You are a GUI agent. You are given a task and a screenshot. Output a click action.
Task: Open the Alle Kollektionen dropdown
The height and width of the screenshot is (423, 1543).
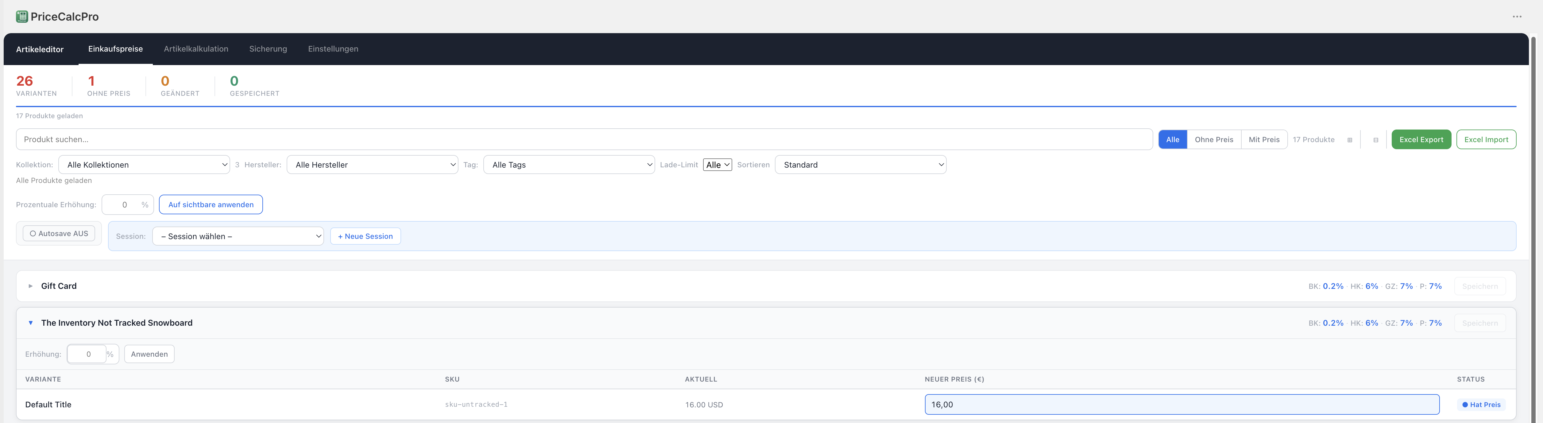[x=144, y=165]
